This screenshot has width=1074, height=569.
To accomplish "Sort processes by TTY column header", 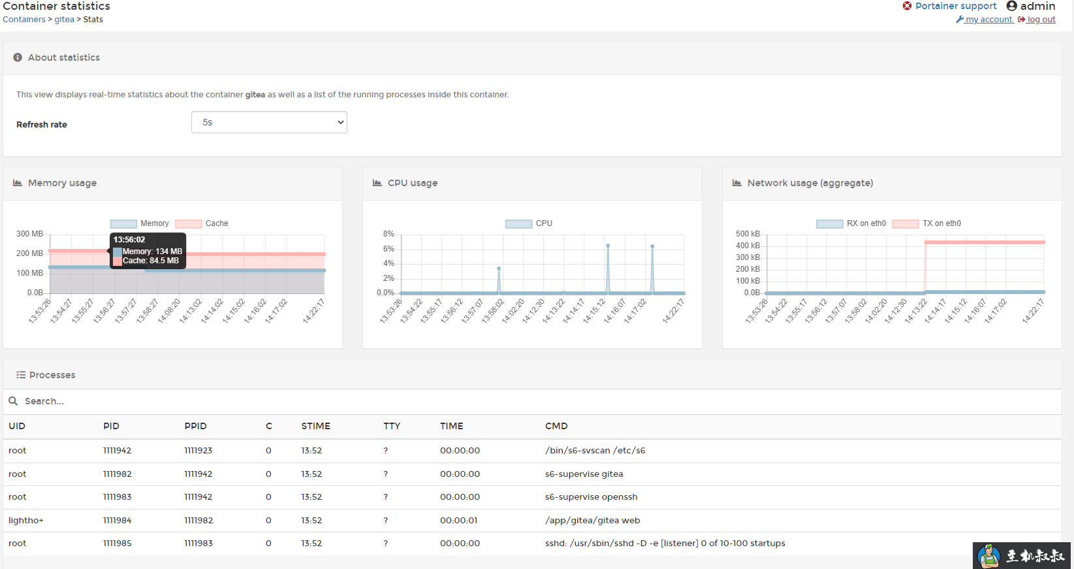I will pos(392,426).
